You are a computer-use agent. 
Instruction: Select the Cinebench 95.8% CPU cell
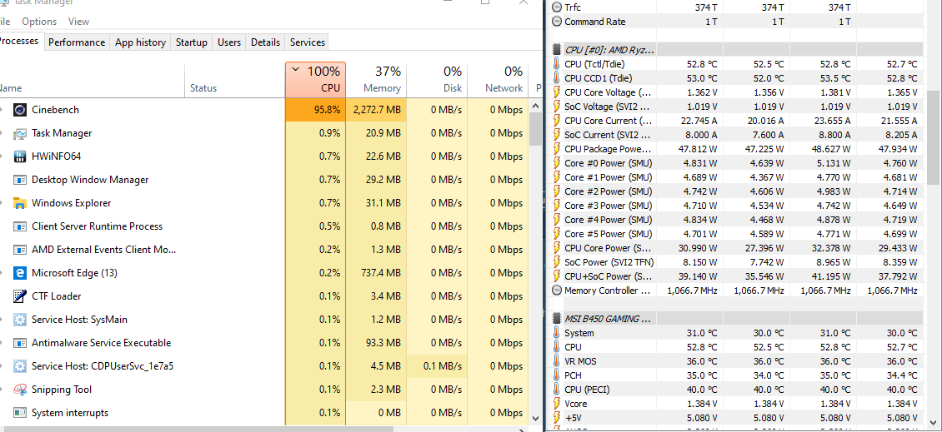pyautogui.click(x=315, y=110)
